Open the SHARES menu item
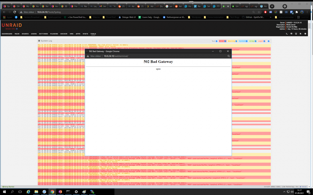The width and height of the screenshot is (313, 195). click(25, 34)
